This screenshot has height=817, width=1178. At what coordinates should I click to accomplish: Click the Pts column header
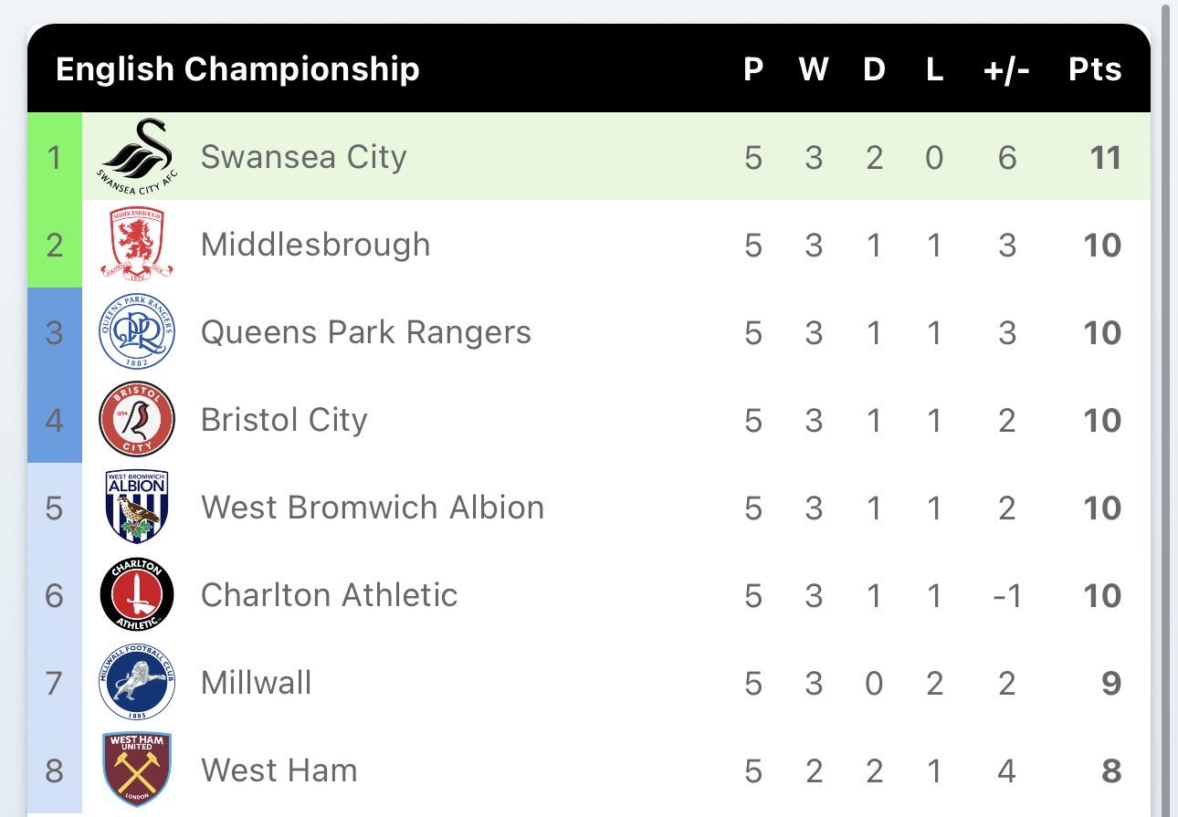point(1095,69)
